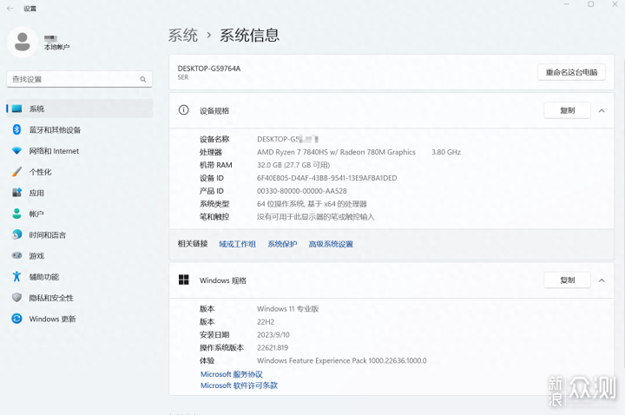Click the back arrow in Settings title bar

click(10, 9)
